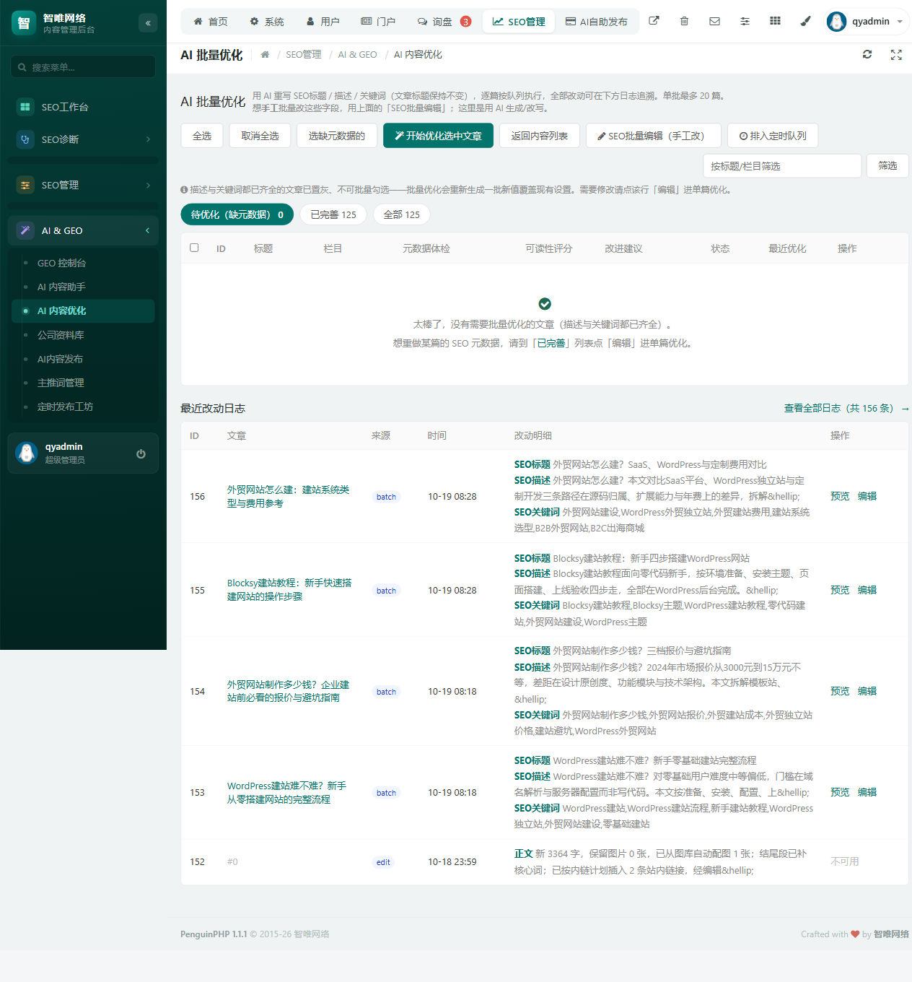The image size is (912, 982).
Task: Click the power logout icon beside qyadmin
Action: pos(141,453)
